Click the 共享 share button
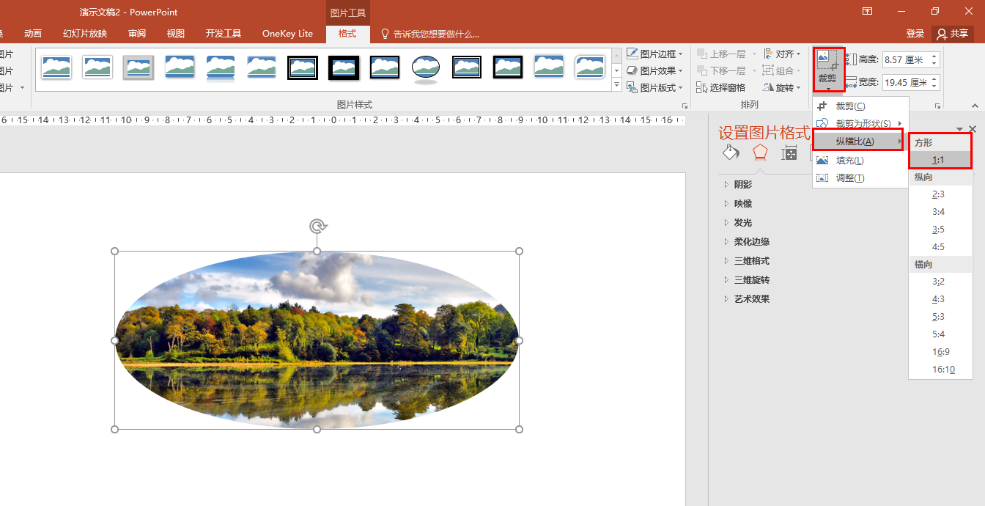Viewport: 985px width, 506px height. (x=953, y=34)
